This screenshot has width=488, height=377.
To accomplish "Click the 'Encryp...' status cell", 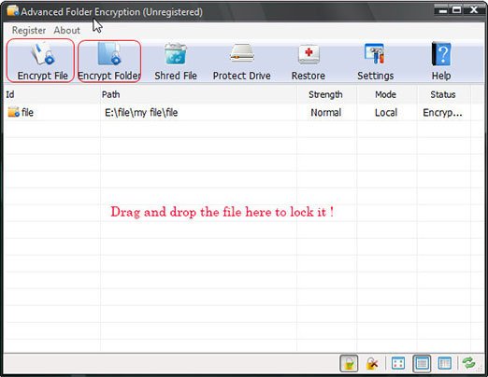I will pos(442,113).
